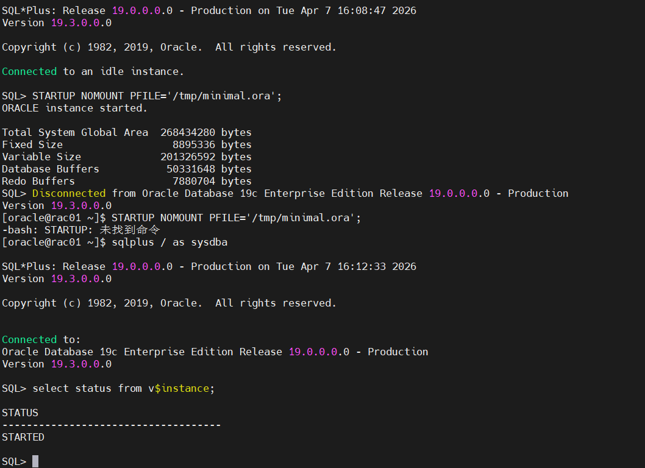Viewport: 645px width, 468px height.
Task: Click the bash line 'STARTUP NOMOUNT PFILE' after [oracle@rac01 ~]$
Action: (x=236, y=218)
